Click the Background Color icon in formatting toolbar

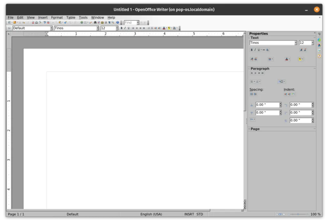click(x=174, y=28)
